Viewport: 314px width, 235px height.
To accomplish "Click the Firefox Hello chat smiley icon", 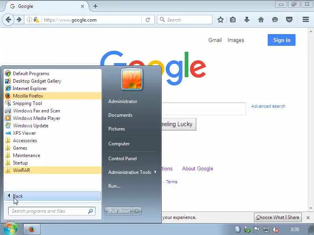I will point(275,20).
